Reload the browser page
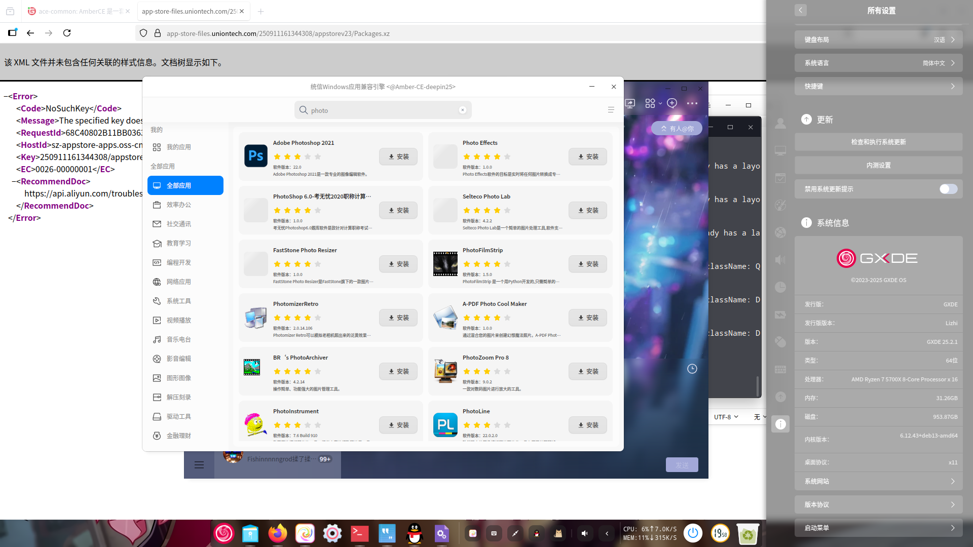Viewport: 973px width, 547px height. click(67, 33)
